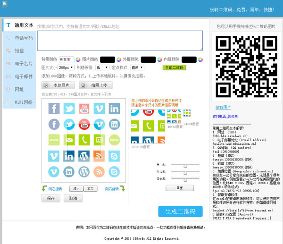Screen dimensions: 283x244
Task: Switch to the 短信 tab
Action: click(19, 51)
